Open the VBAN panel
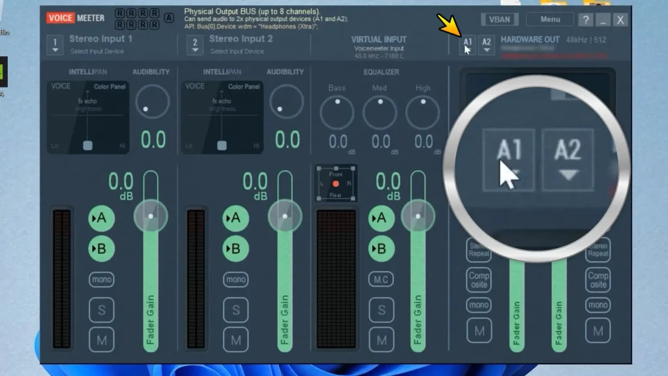Viewport: 668px width, 376px height. coord(499,20)
